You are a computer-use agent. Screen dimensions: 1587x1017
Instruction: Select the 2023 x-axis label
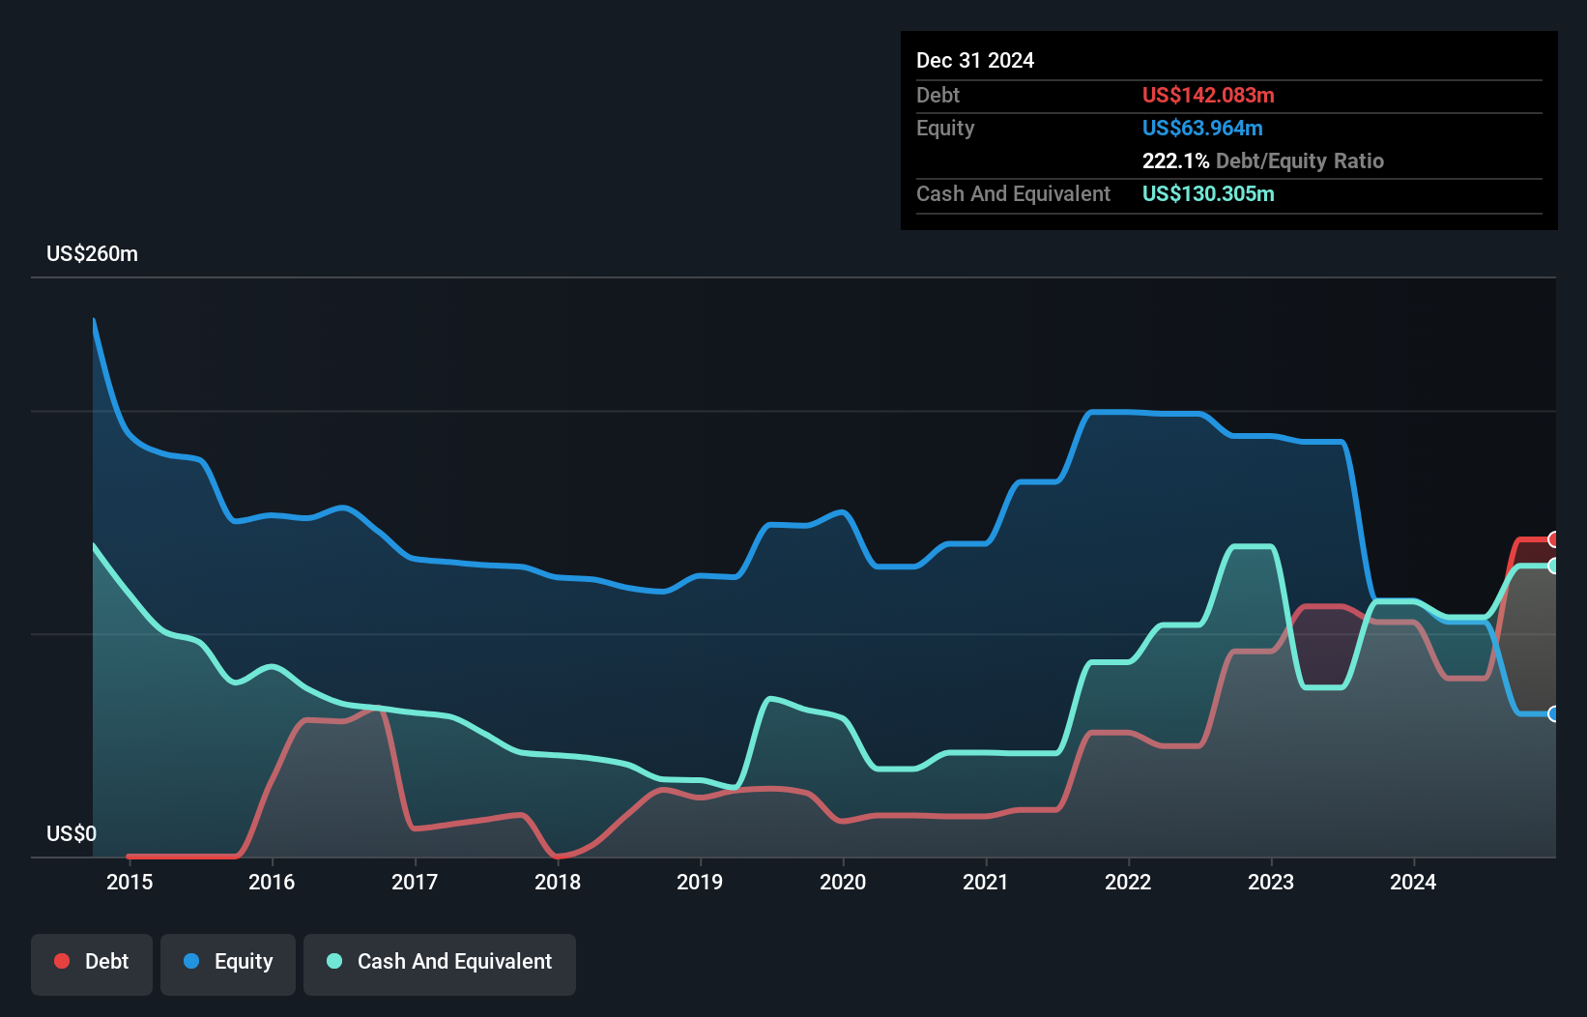coord(1271,882)
